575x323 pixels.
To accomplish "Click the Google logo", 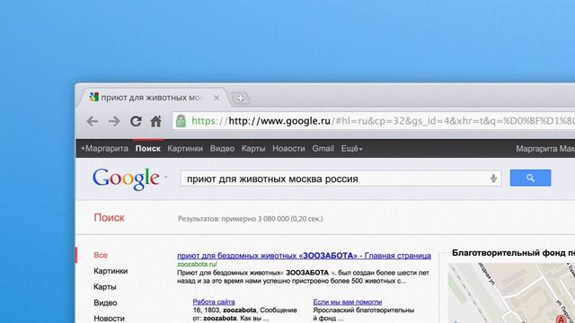I will tap(126, 179).
